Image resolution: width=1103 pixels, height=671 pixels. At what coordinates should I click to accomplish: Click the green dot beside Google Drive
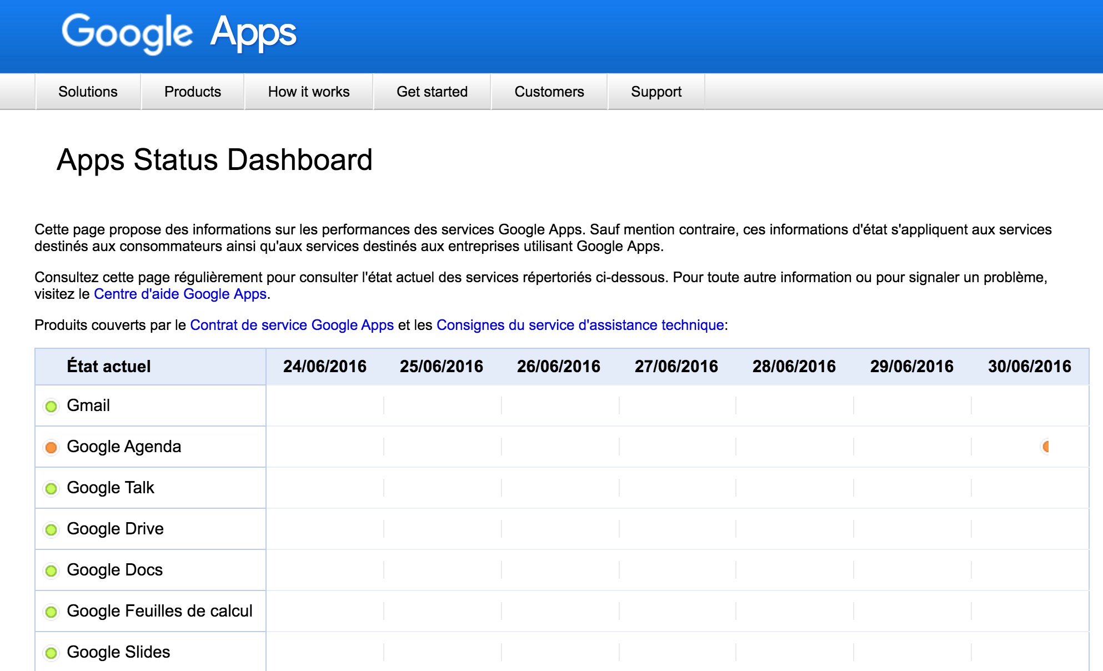click(x=52, y=529)
